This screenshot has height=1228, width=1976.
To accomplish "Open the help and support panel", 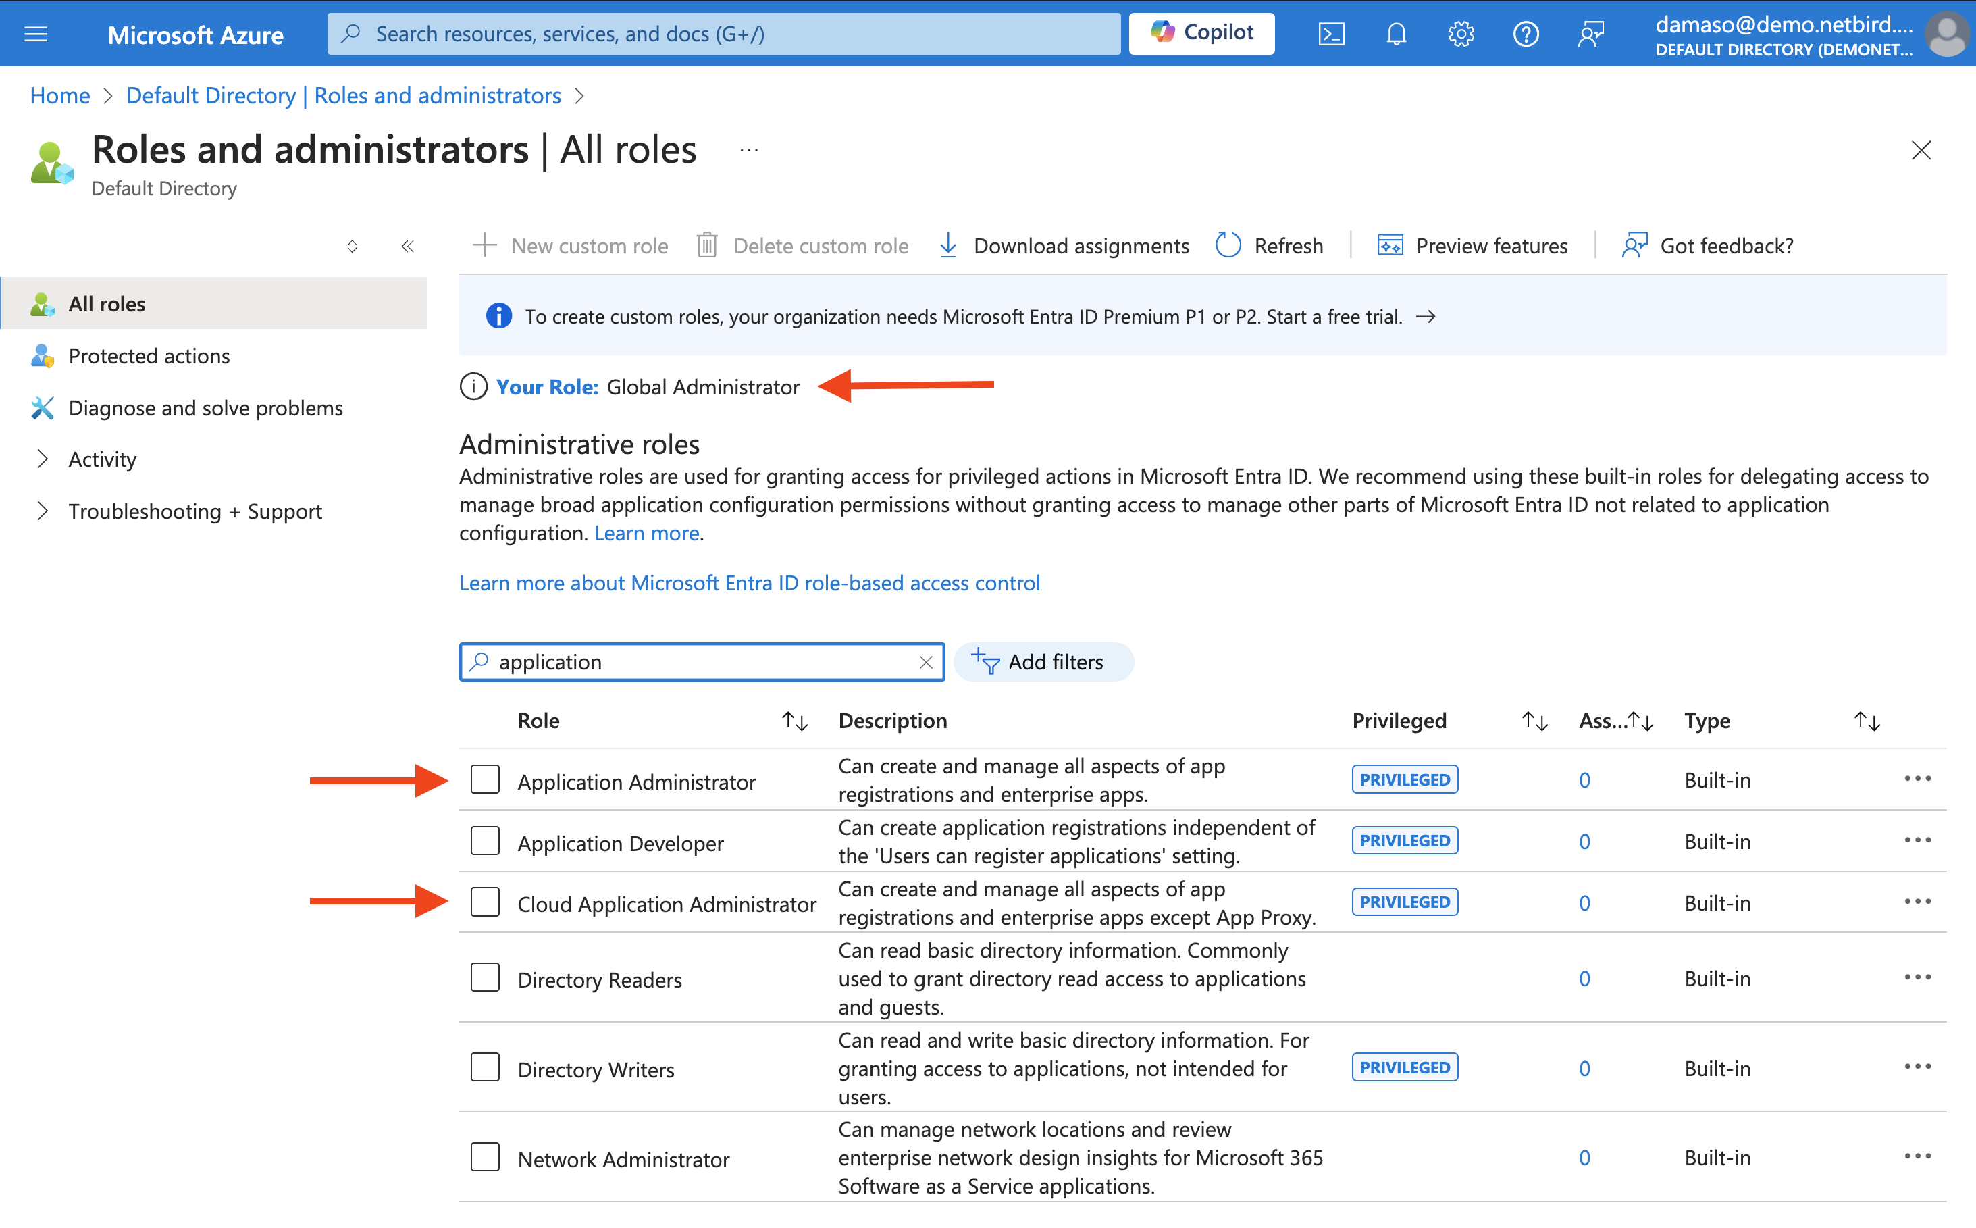I will 1526,33.
